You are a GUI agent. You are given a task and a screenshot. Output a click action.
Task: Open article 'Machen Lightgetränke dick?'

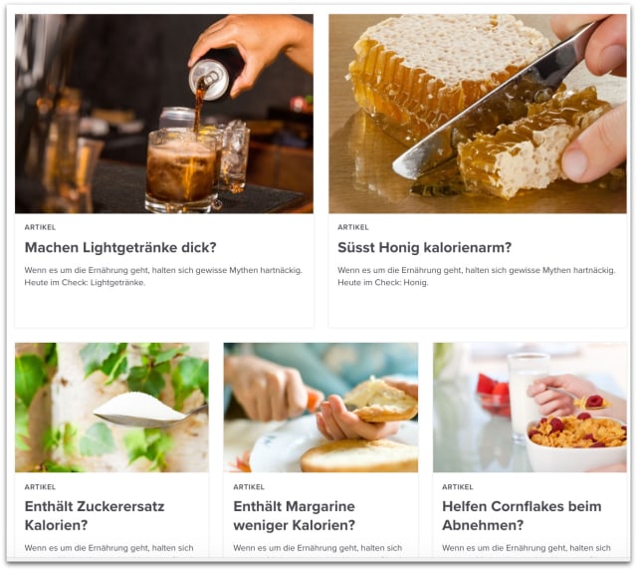point(120,247)
